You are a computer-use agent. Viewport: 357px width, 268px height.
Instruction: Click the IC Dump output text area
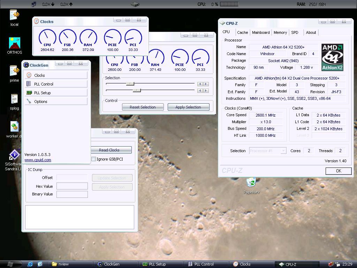click(x=79, y=217)
